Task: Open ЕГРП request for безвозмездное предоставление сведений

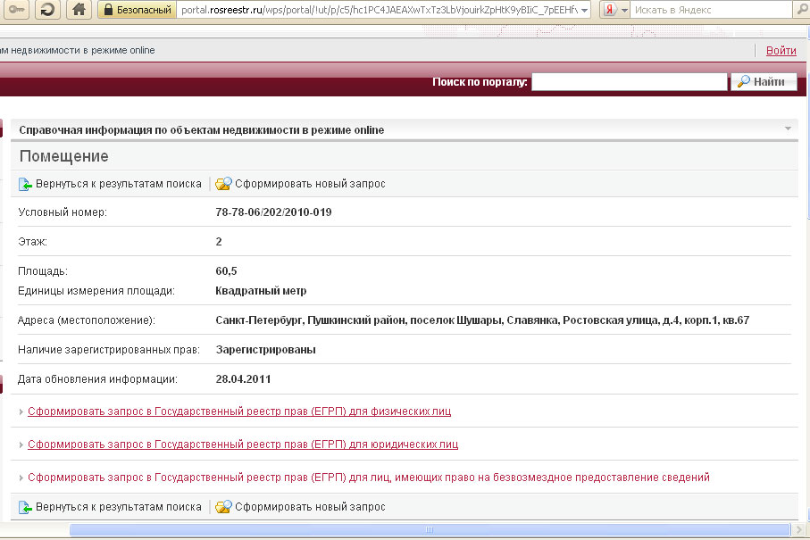Action: (368, 478)
